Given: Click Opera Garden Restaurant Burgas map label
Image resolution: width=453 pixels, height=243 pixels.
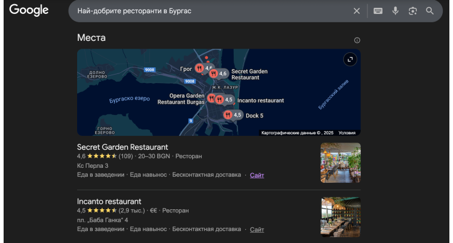Looking at the screenshot, I should [x=181, y=99].
